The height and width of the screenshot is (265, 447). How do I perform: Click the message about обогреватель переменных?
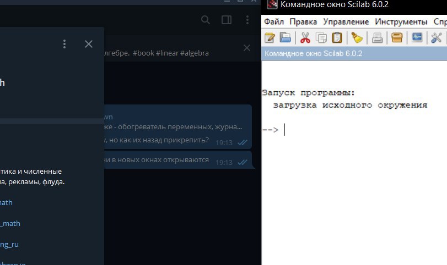[178, 127]
